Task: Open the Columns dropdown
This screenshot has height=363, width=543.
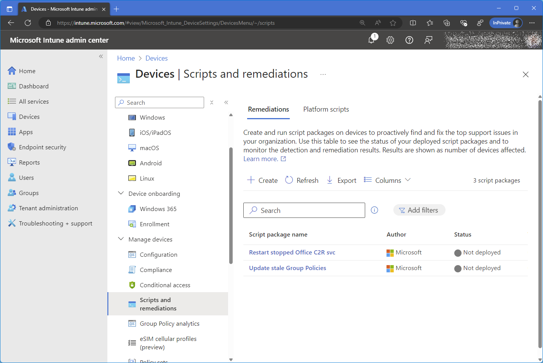Action: pos(387,180)
